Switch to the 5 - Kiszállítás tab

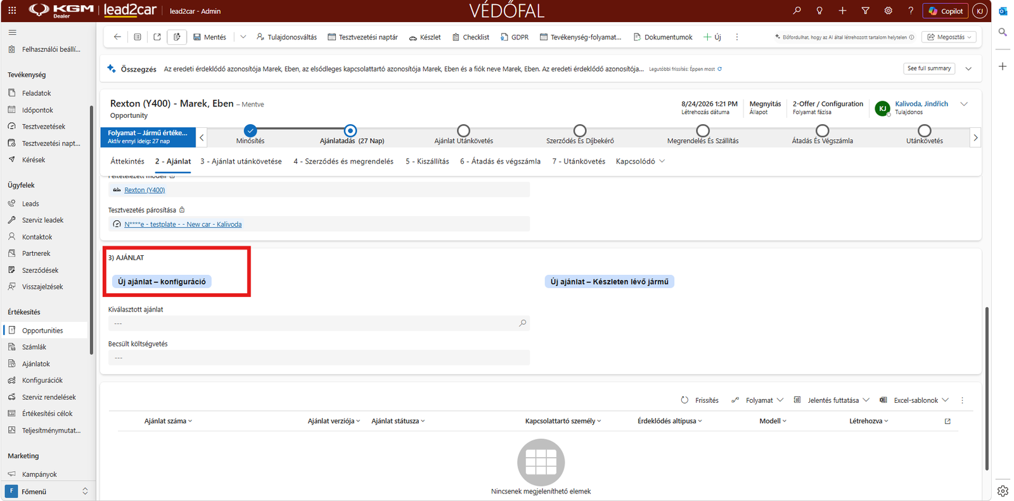coord(427,162)
